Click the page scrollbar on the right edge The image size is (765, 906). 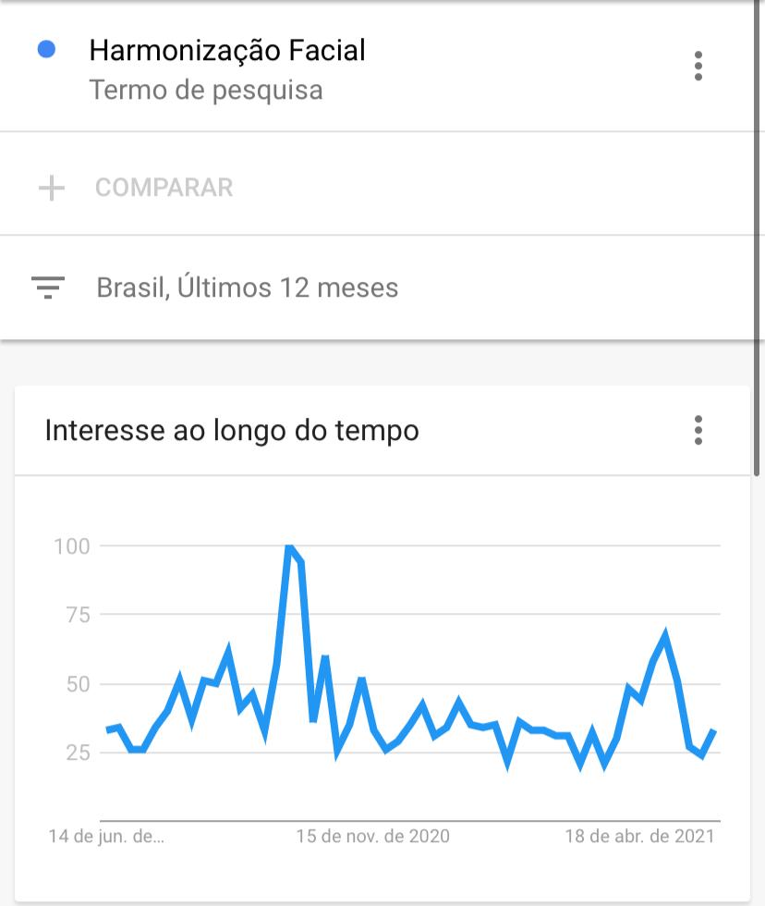(x=757, y=237)
